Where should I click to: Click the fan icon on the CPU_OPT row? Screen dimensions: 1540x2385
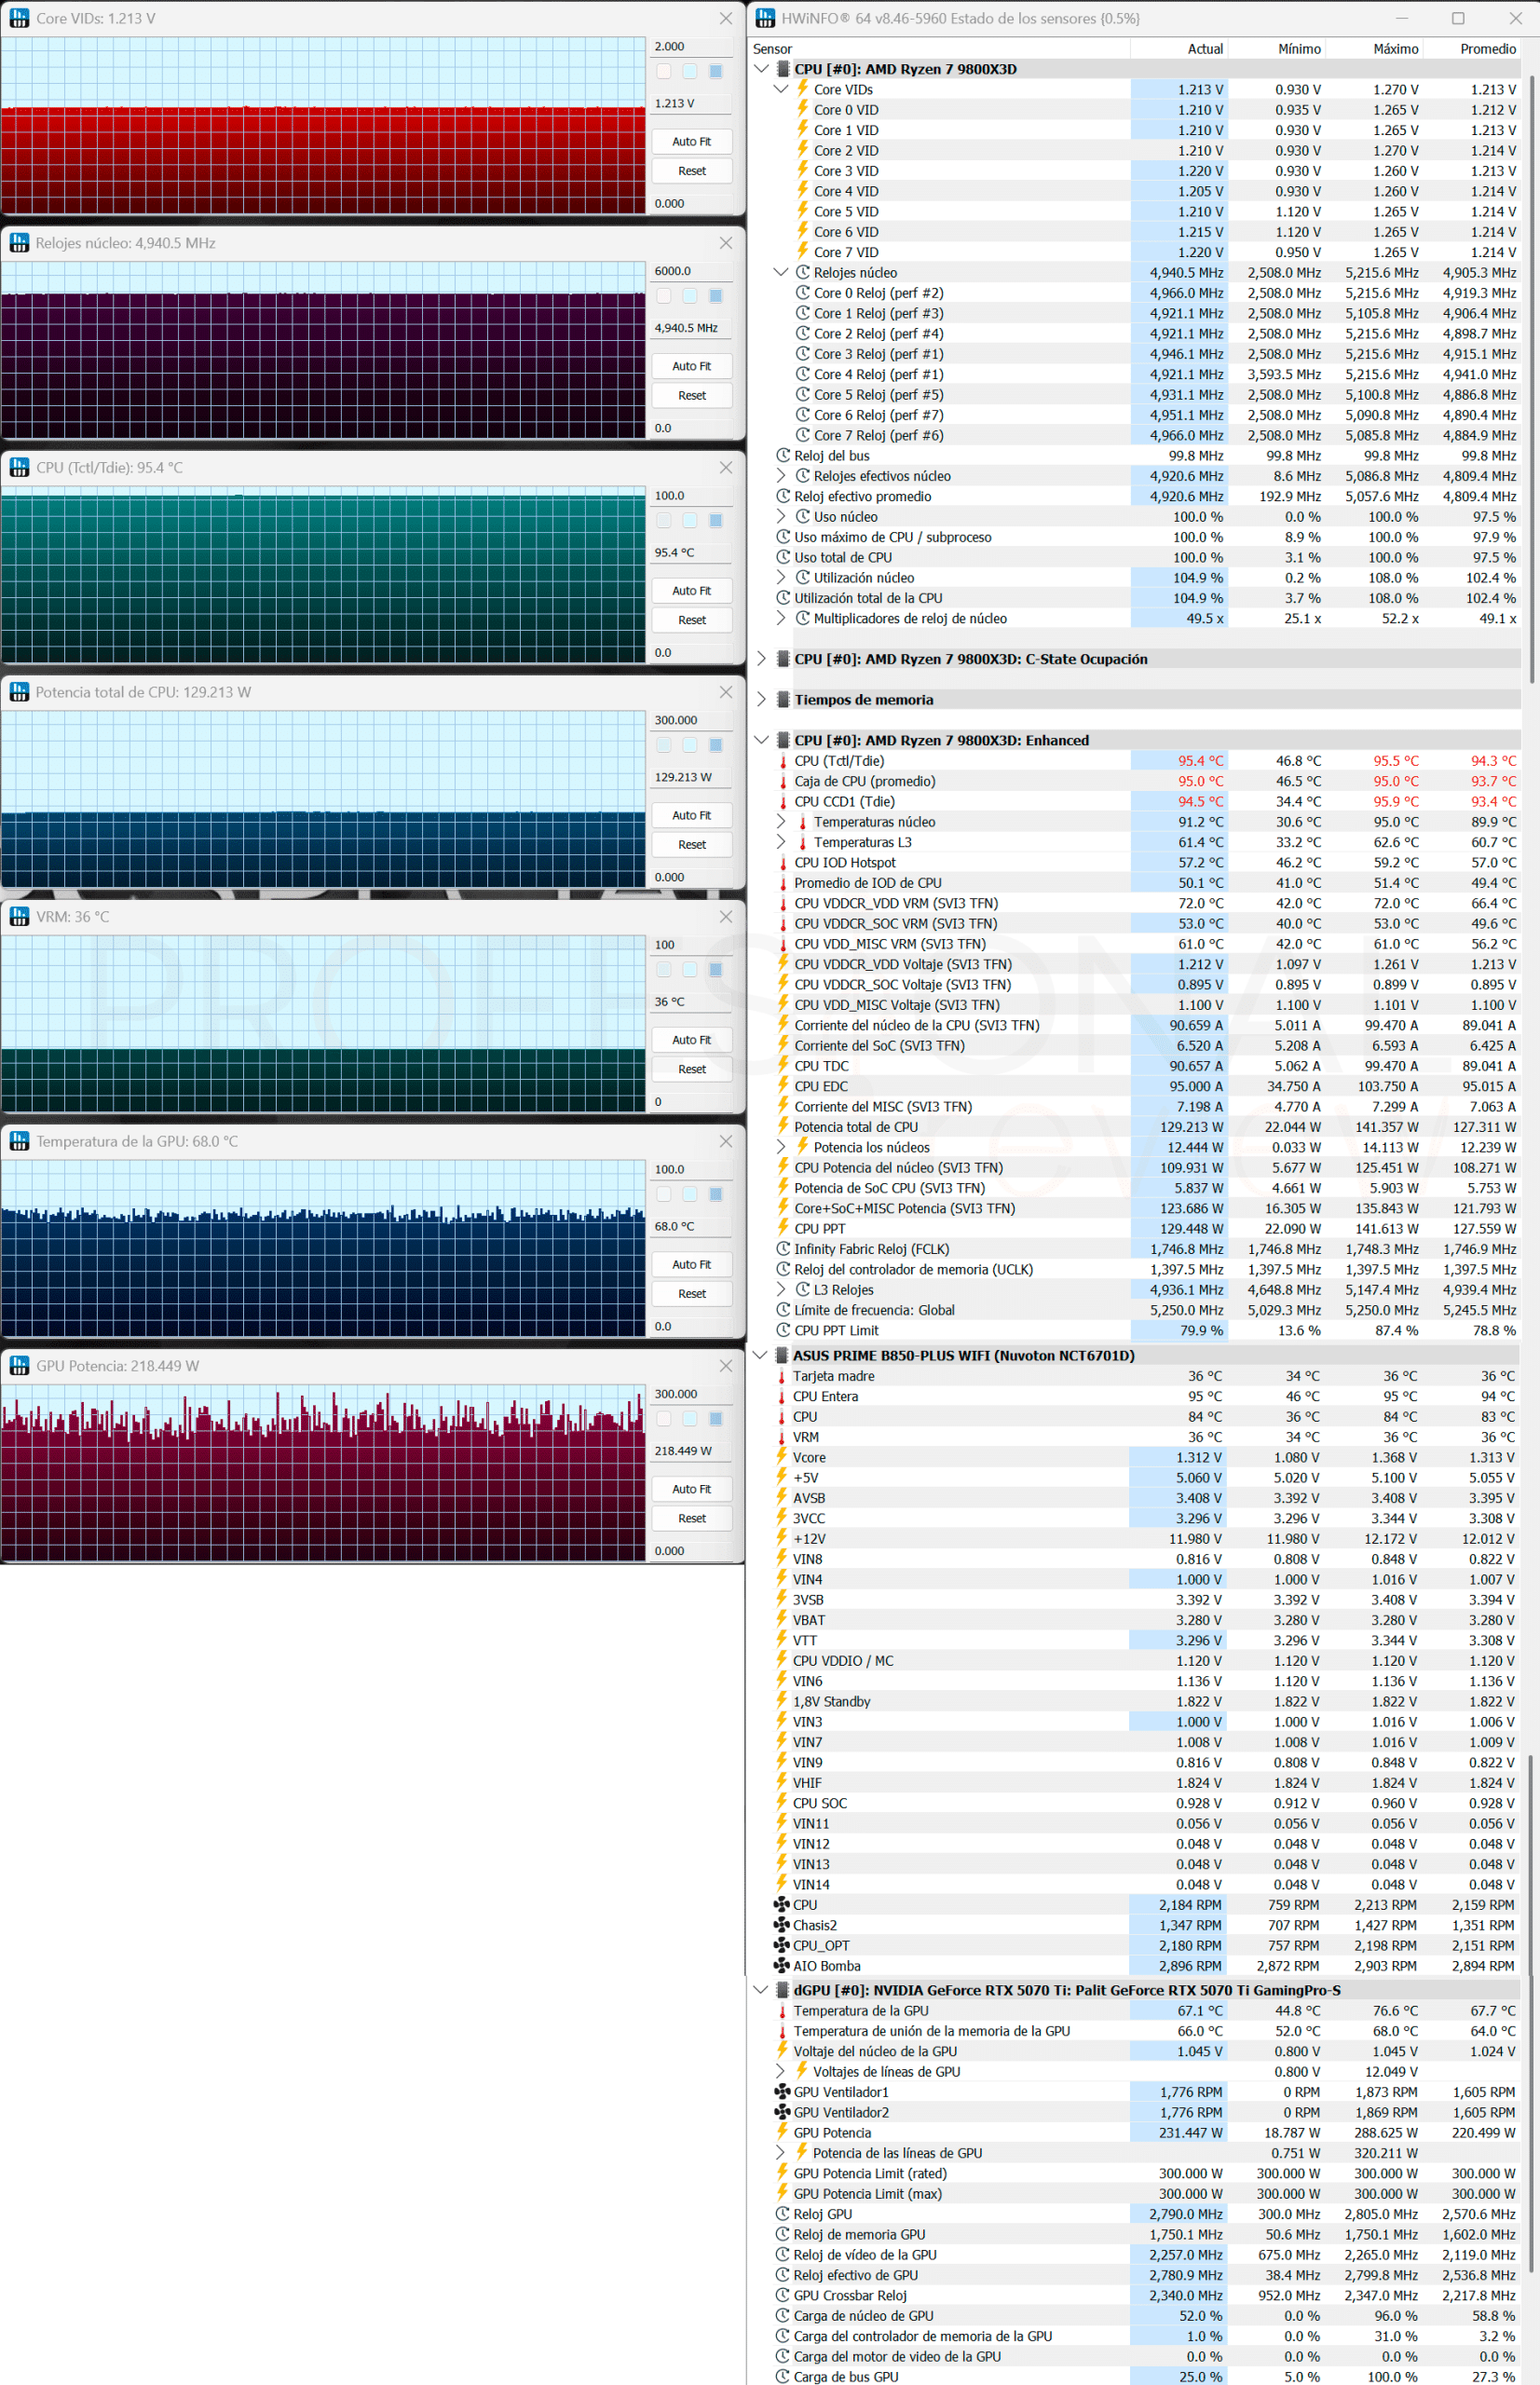(782, 1945)
